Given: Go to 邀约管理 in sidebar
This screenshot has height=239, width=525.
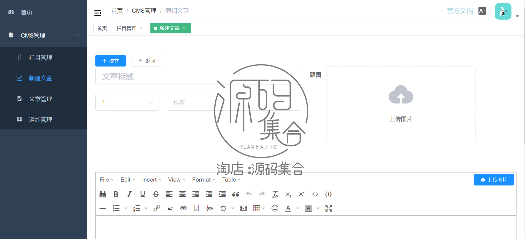Looking at the screenshot, I should [43, 119].
